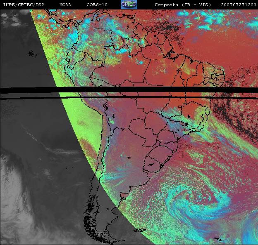Click the NOAA label in header

65,5
